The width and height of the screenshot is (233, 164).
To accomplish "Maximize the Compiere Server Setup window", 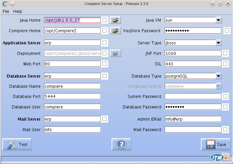I will click(x=220, y=4).
